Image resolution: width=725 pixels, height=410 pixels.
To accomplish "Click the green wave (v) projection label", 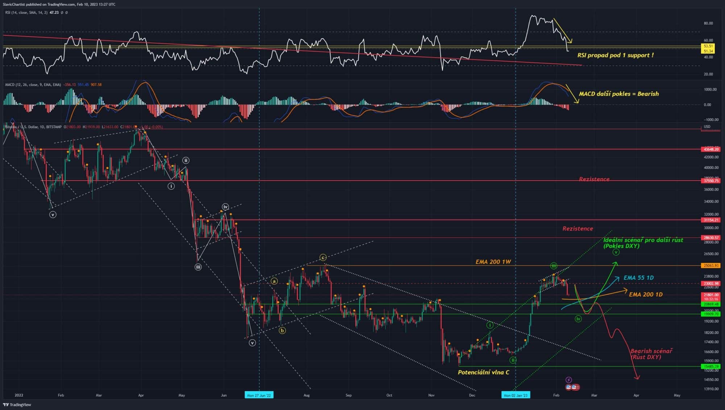I will click(616, 252).
